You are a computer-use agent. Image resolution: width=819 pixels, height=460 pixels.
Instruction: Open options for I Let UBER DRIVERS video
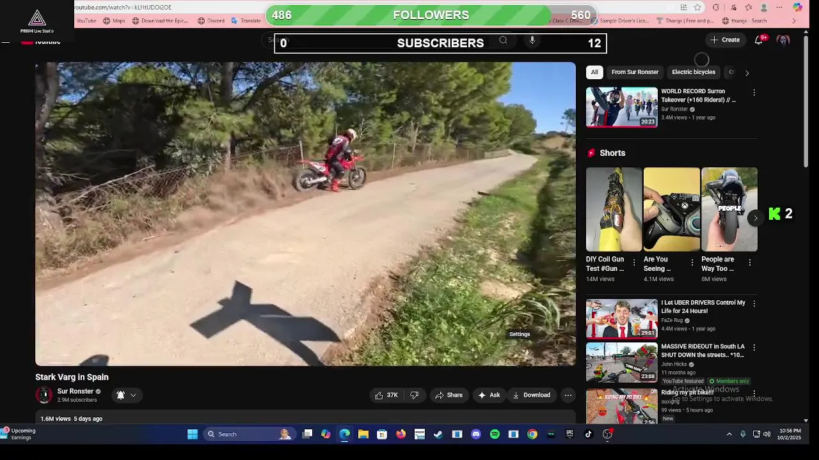tap(754, 304)
